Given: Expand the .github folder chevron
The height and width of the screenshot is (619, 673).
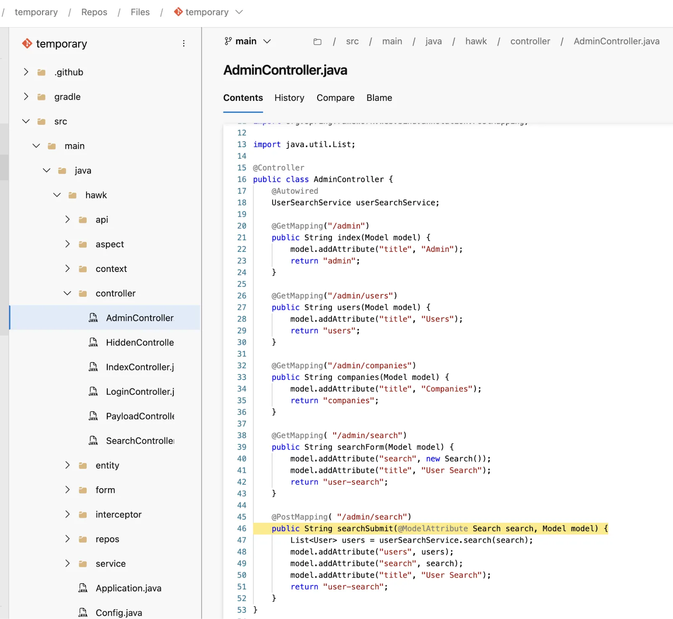Looking at the screenshot, I should pos(26,72).
